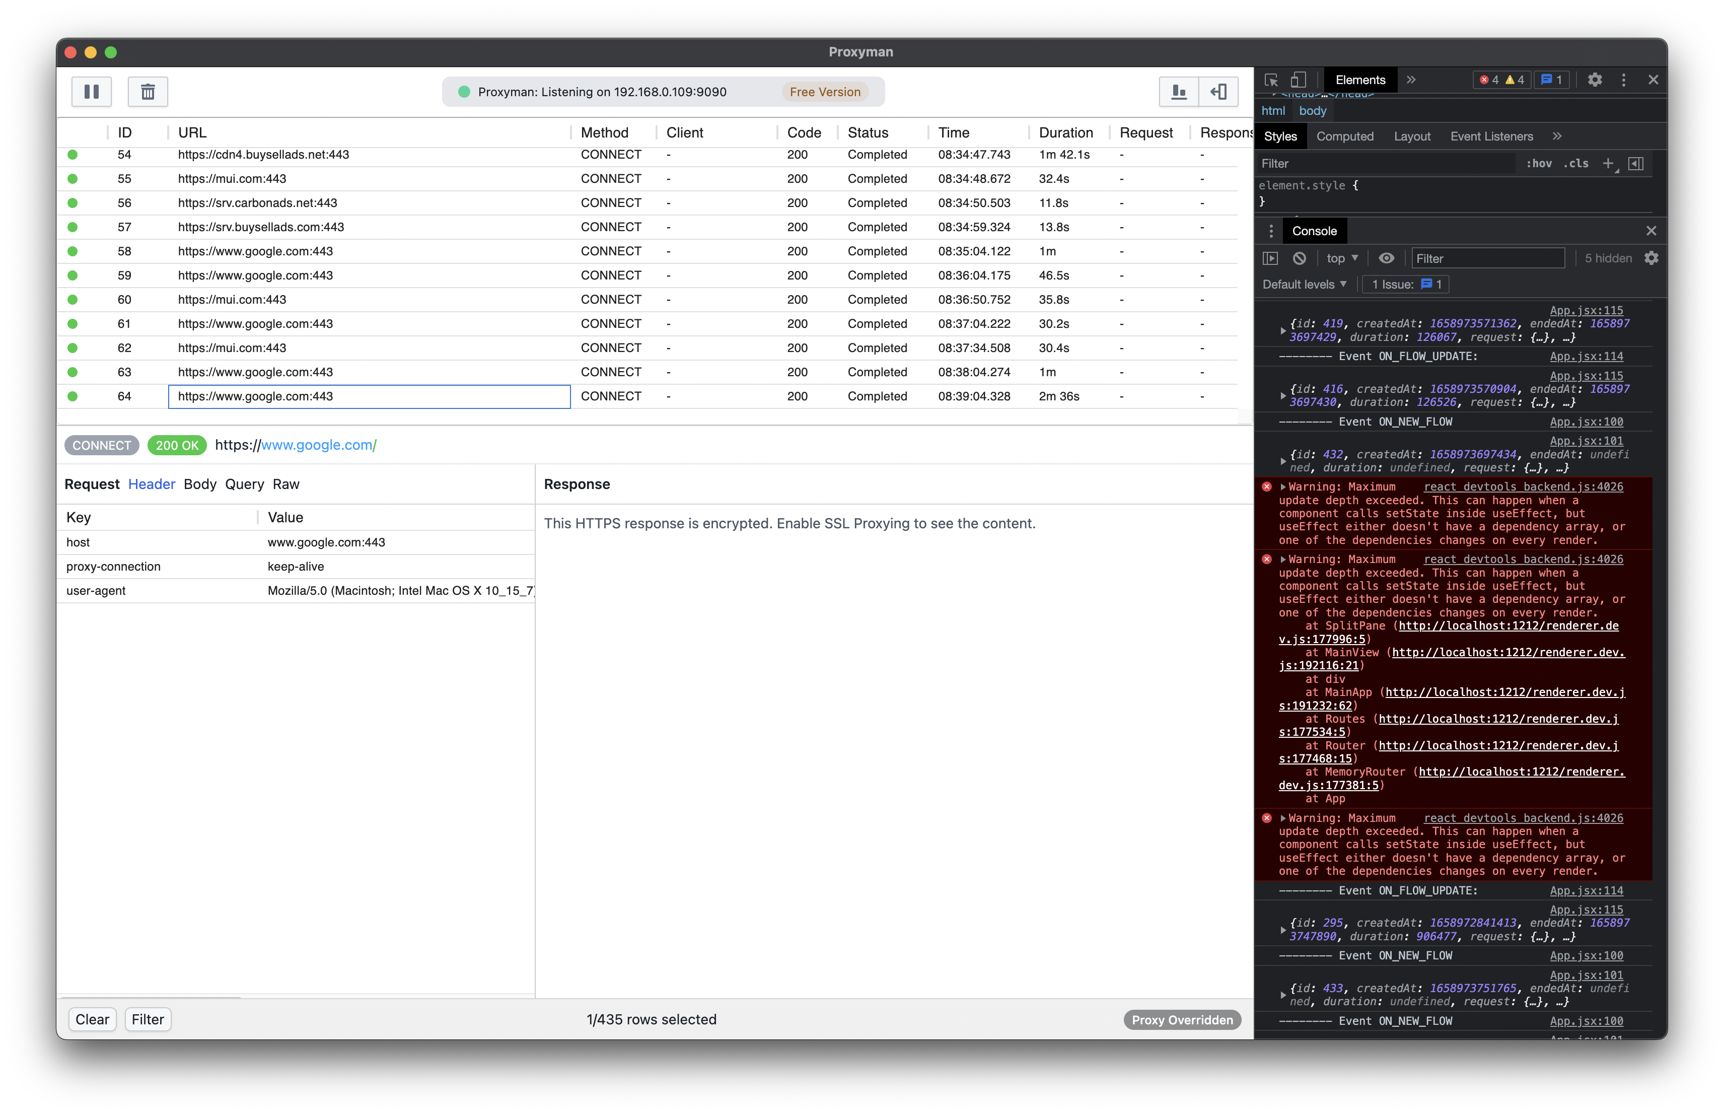Open the DevTools three-dot customize menu
The image size is (1724, 1114).
[1623, 80]
